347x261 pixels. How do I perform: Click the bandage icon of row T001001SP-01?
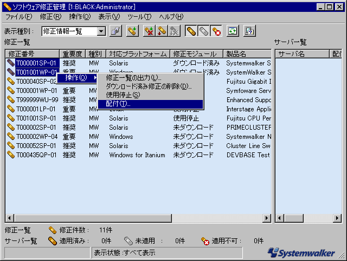(x=11, y=118)
